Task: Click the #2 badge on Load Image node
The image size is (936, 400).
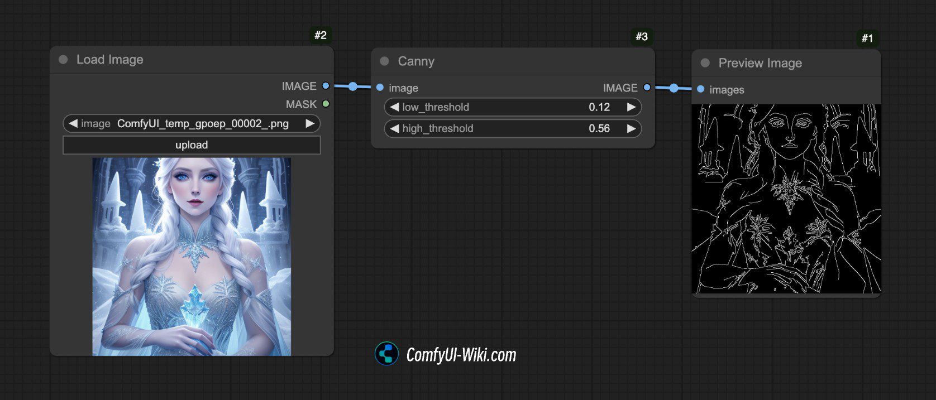Action: point(321,35)
